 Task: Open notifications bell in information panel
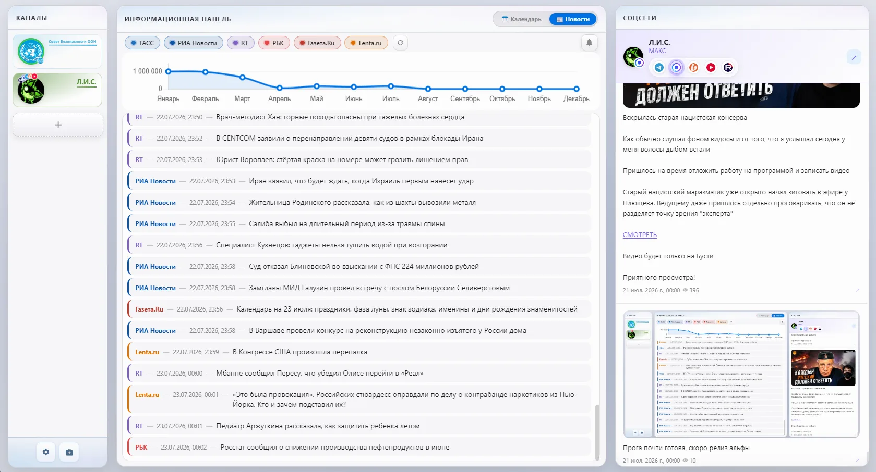[589, 43]
